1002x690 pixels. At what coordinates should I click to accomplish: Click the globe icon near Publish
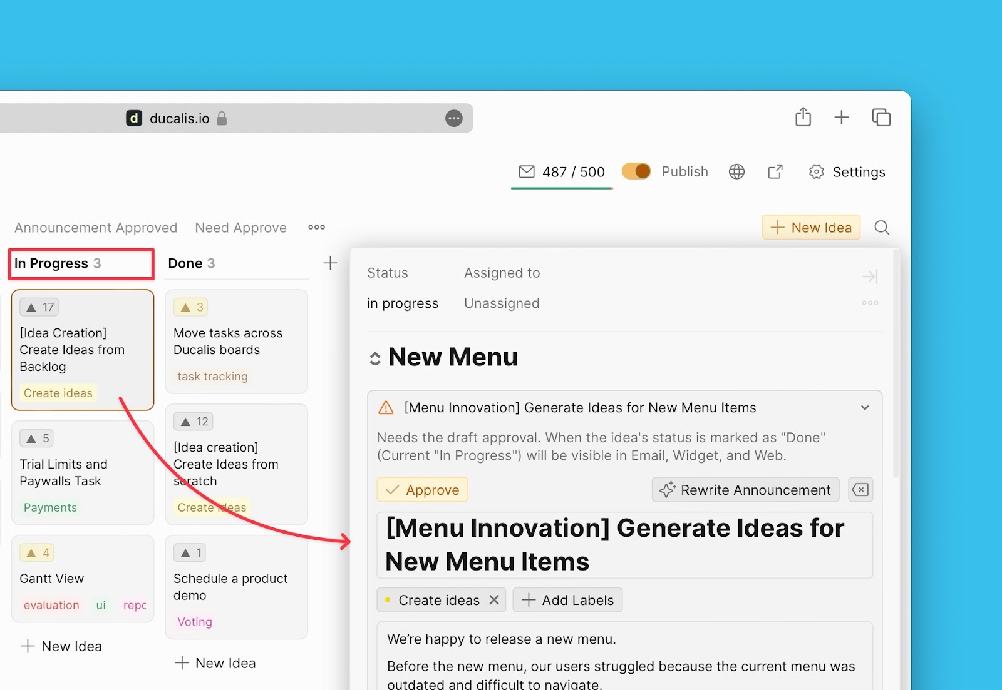point(736,172)
